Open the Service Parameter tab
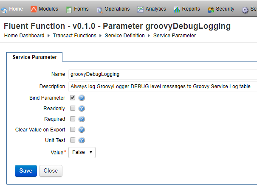 [35, 57]
